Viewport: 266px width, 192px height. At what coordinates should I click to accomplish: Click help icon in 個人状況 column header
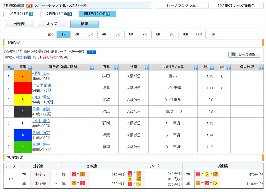pyautogui.click(x=261, y=68)
